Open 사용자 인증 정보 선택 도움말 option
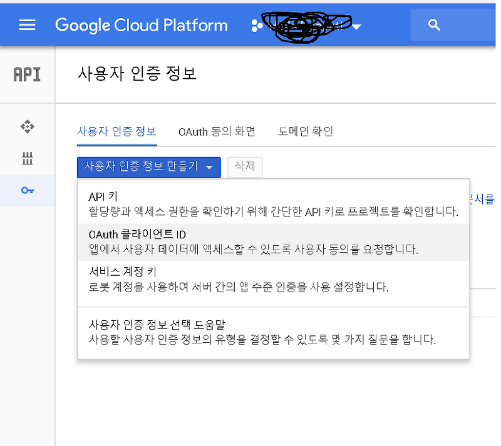This screenshot has height=446, width=501. pos(274,332)
